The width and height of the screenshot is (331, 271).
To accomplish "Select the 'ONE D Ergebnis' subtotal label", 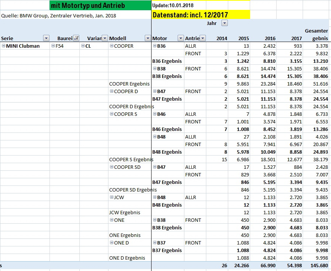I will coord(127,258).
